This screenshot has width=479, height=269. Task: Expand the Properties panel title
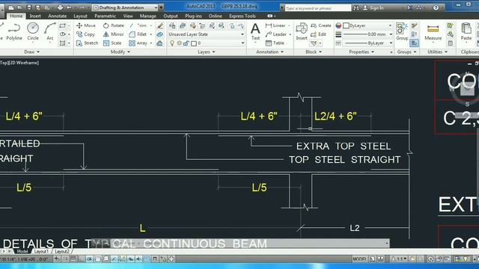click(x=361, y=52)
